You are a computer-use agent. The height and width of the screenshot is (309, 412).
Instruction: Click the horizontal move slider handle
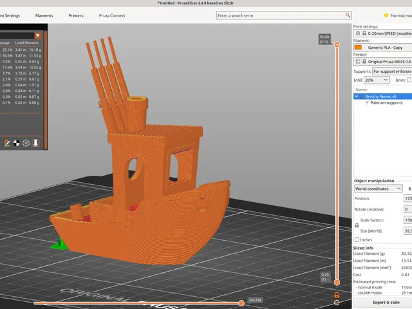coord(241,303)
